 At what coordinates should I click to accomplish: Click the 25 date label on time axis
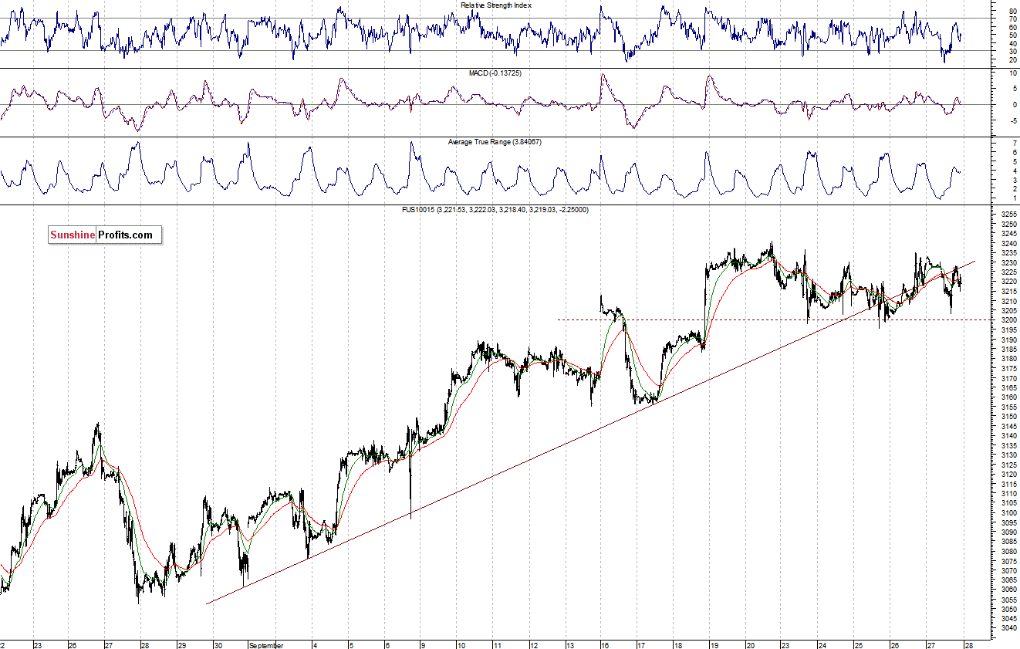[857, 644]
